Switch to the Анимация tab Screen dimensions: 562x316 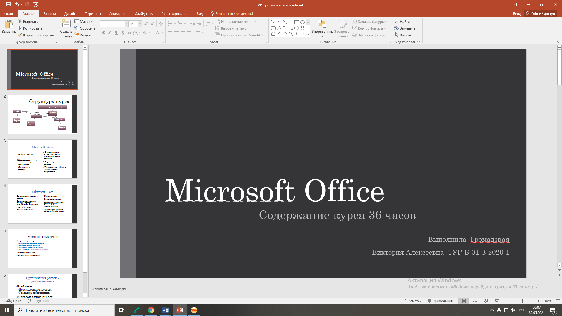(118, 14)
